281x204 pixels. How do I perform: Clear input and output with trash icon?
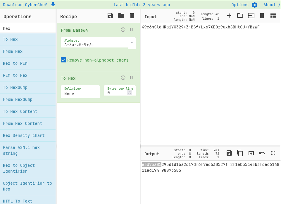pyautogui.click(x=262, y=16)
